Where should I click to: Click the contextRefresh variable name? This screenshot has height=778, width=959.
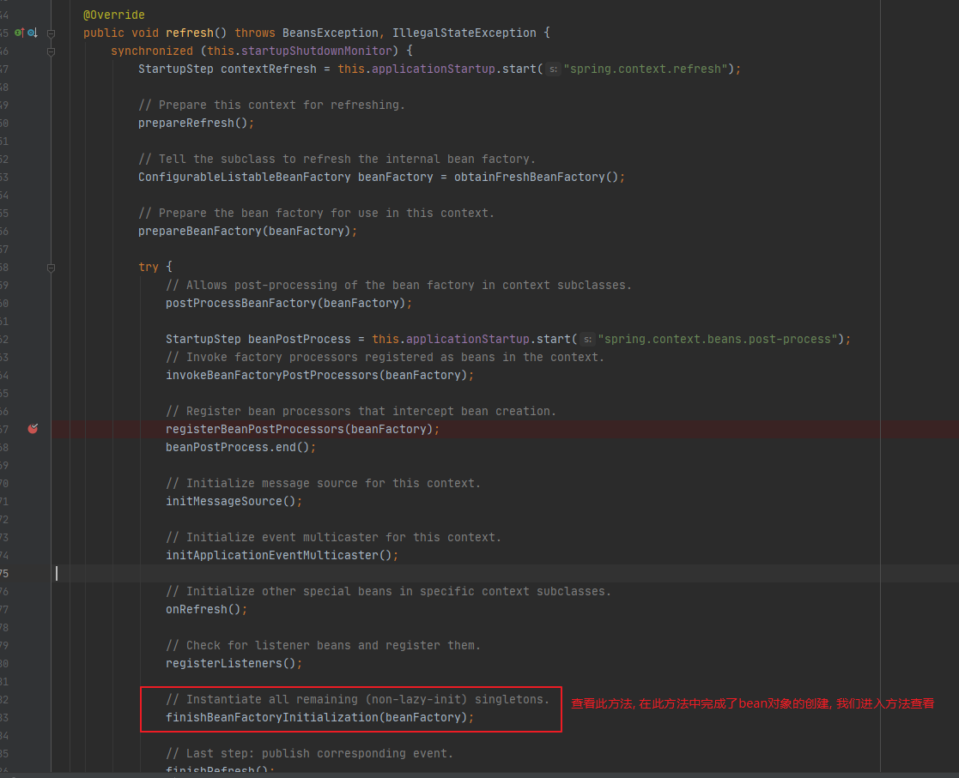[269, 69]
